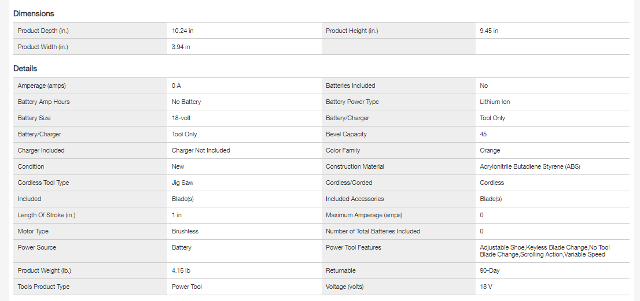Click the Brushless motor type value

click(185, 231)
